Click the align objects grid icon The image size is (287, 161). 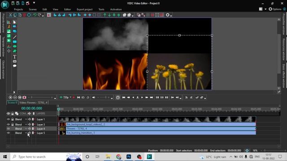coord(49,15)
